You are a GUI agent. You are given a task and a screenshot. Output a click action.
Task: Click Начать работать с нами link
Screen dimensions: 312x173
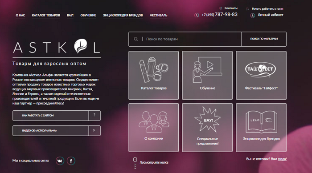click(267, 9)
